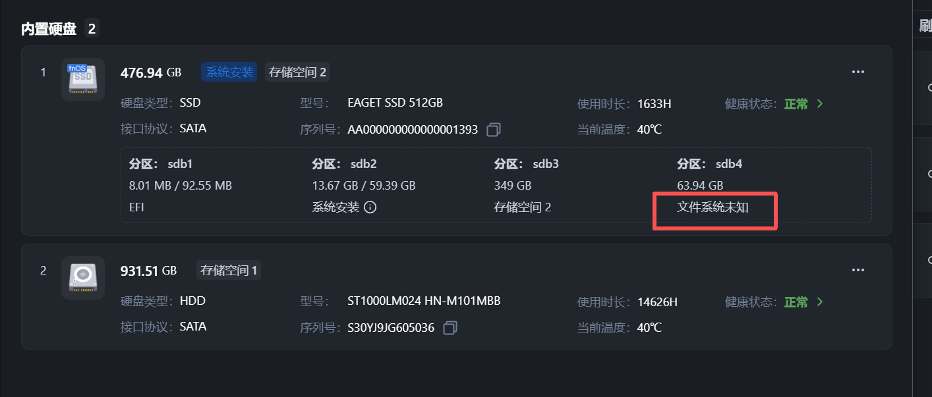Viewport: 932px width, 397px height.
Task: Click the HDD drive icon
Action: click(x=83, y=277)
